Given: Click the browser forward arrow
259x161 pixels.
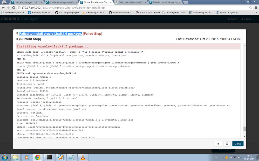Looking at the screenshot, I should pyautogui.click(x=8, y=8).
